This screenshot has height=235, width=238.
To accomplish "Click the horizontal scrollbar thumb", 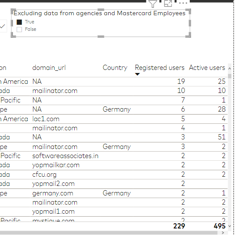I will (109, 232).
